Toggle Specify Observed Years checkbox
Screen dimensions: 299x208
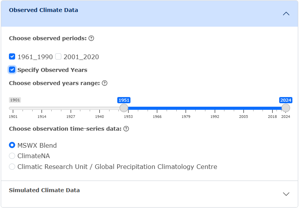point(12,70)
